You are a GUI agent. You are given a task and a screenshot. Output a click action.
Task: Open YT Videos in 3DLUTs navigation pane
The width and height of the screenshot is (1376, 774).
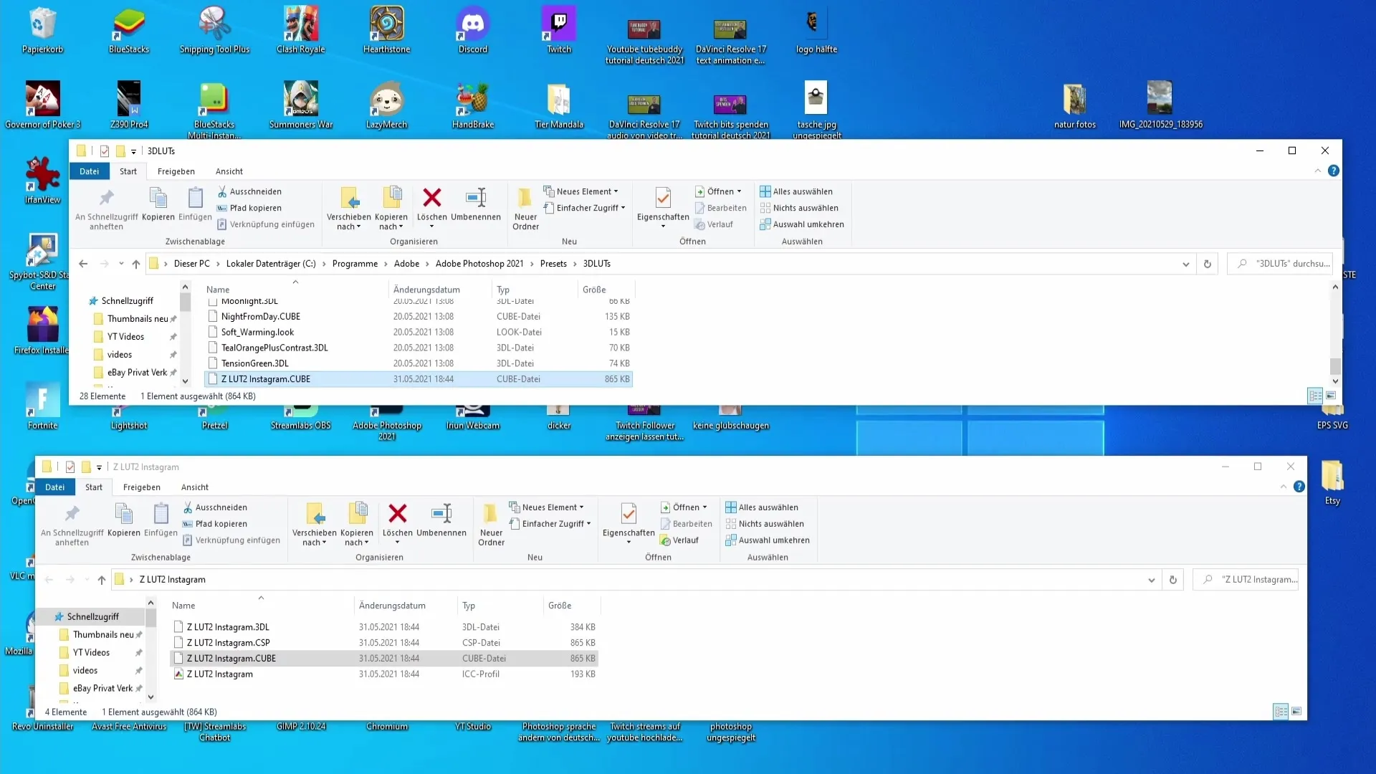coord(126,337)
